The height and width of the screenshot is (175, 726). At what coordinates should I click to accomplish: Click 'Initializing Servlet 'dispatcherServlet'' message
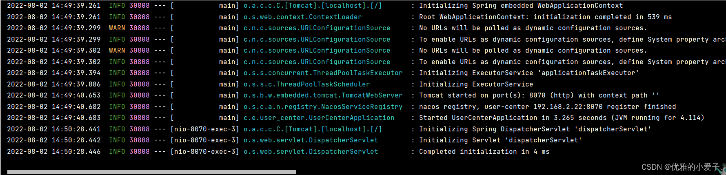(x=500, y=140)
